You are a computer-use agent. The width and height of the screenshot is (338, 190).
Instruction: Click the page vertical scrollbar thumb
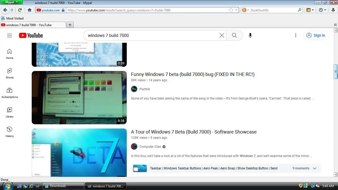point(336,71)
